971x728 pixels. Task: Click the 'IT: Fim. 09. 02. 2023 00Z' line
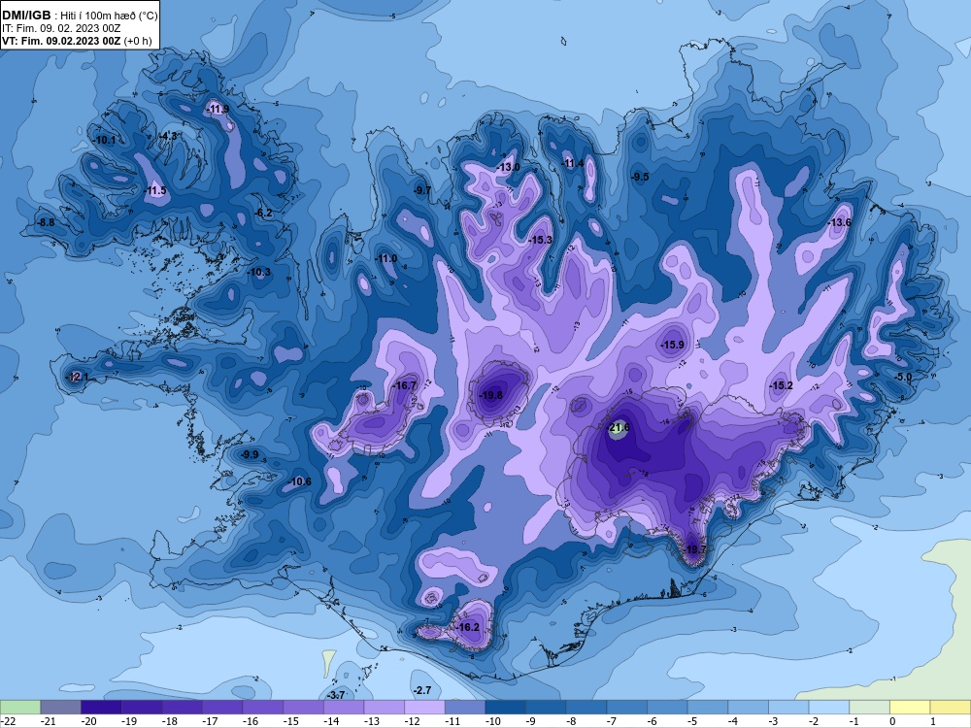[61, 28]
